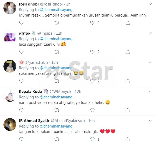Open the @WMonyok handle
Image resolution: width=156 pixels, height=143 pixels.
pos(61,92)
